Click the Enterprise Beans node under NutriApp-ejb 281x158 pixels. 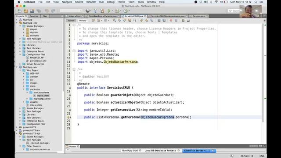point(35,51)
